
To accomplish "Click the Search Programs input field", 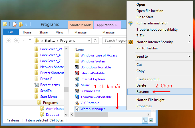I will [114, 41].
